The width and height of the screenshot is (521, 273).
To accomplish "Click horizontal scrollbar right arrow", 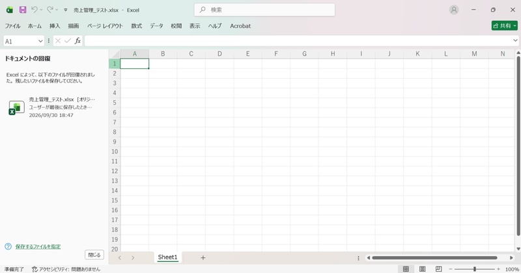I will point(511,258).
